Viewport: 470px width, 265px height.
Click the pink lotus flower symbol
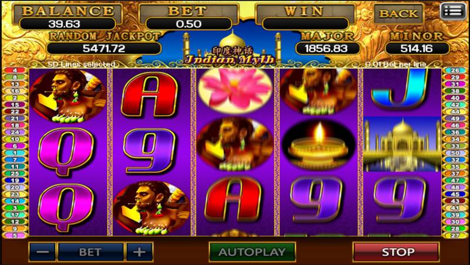tap(236, 90)
